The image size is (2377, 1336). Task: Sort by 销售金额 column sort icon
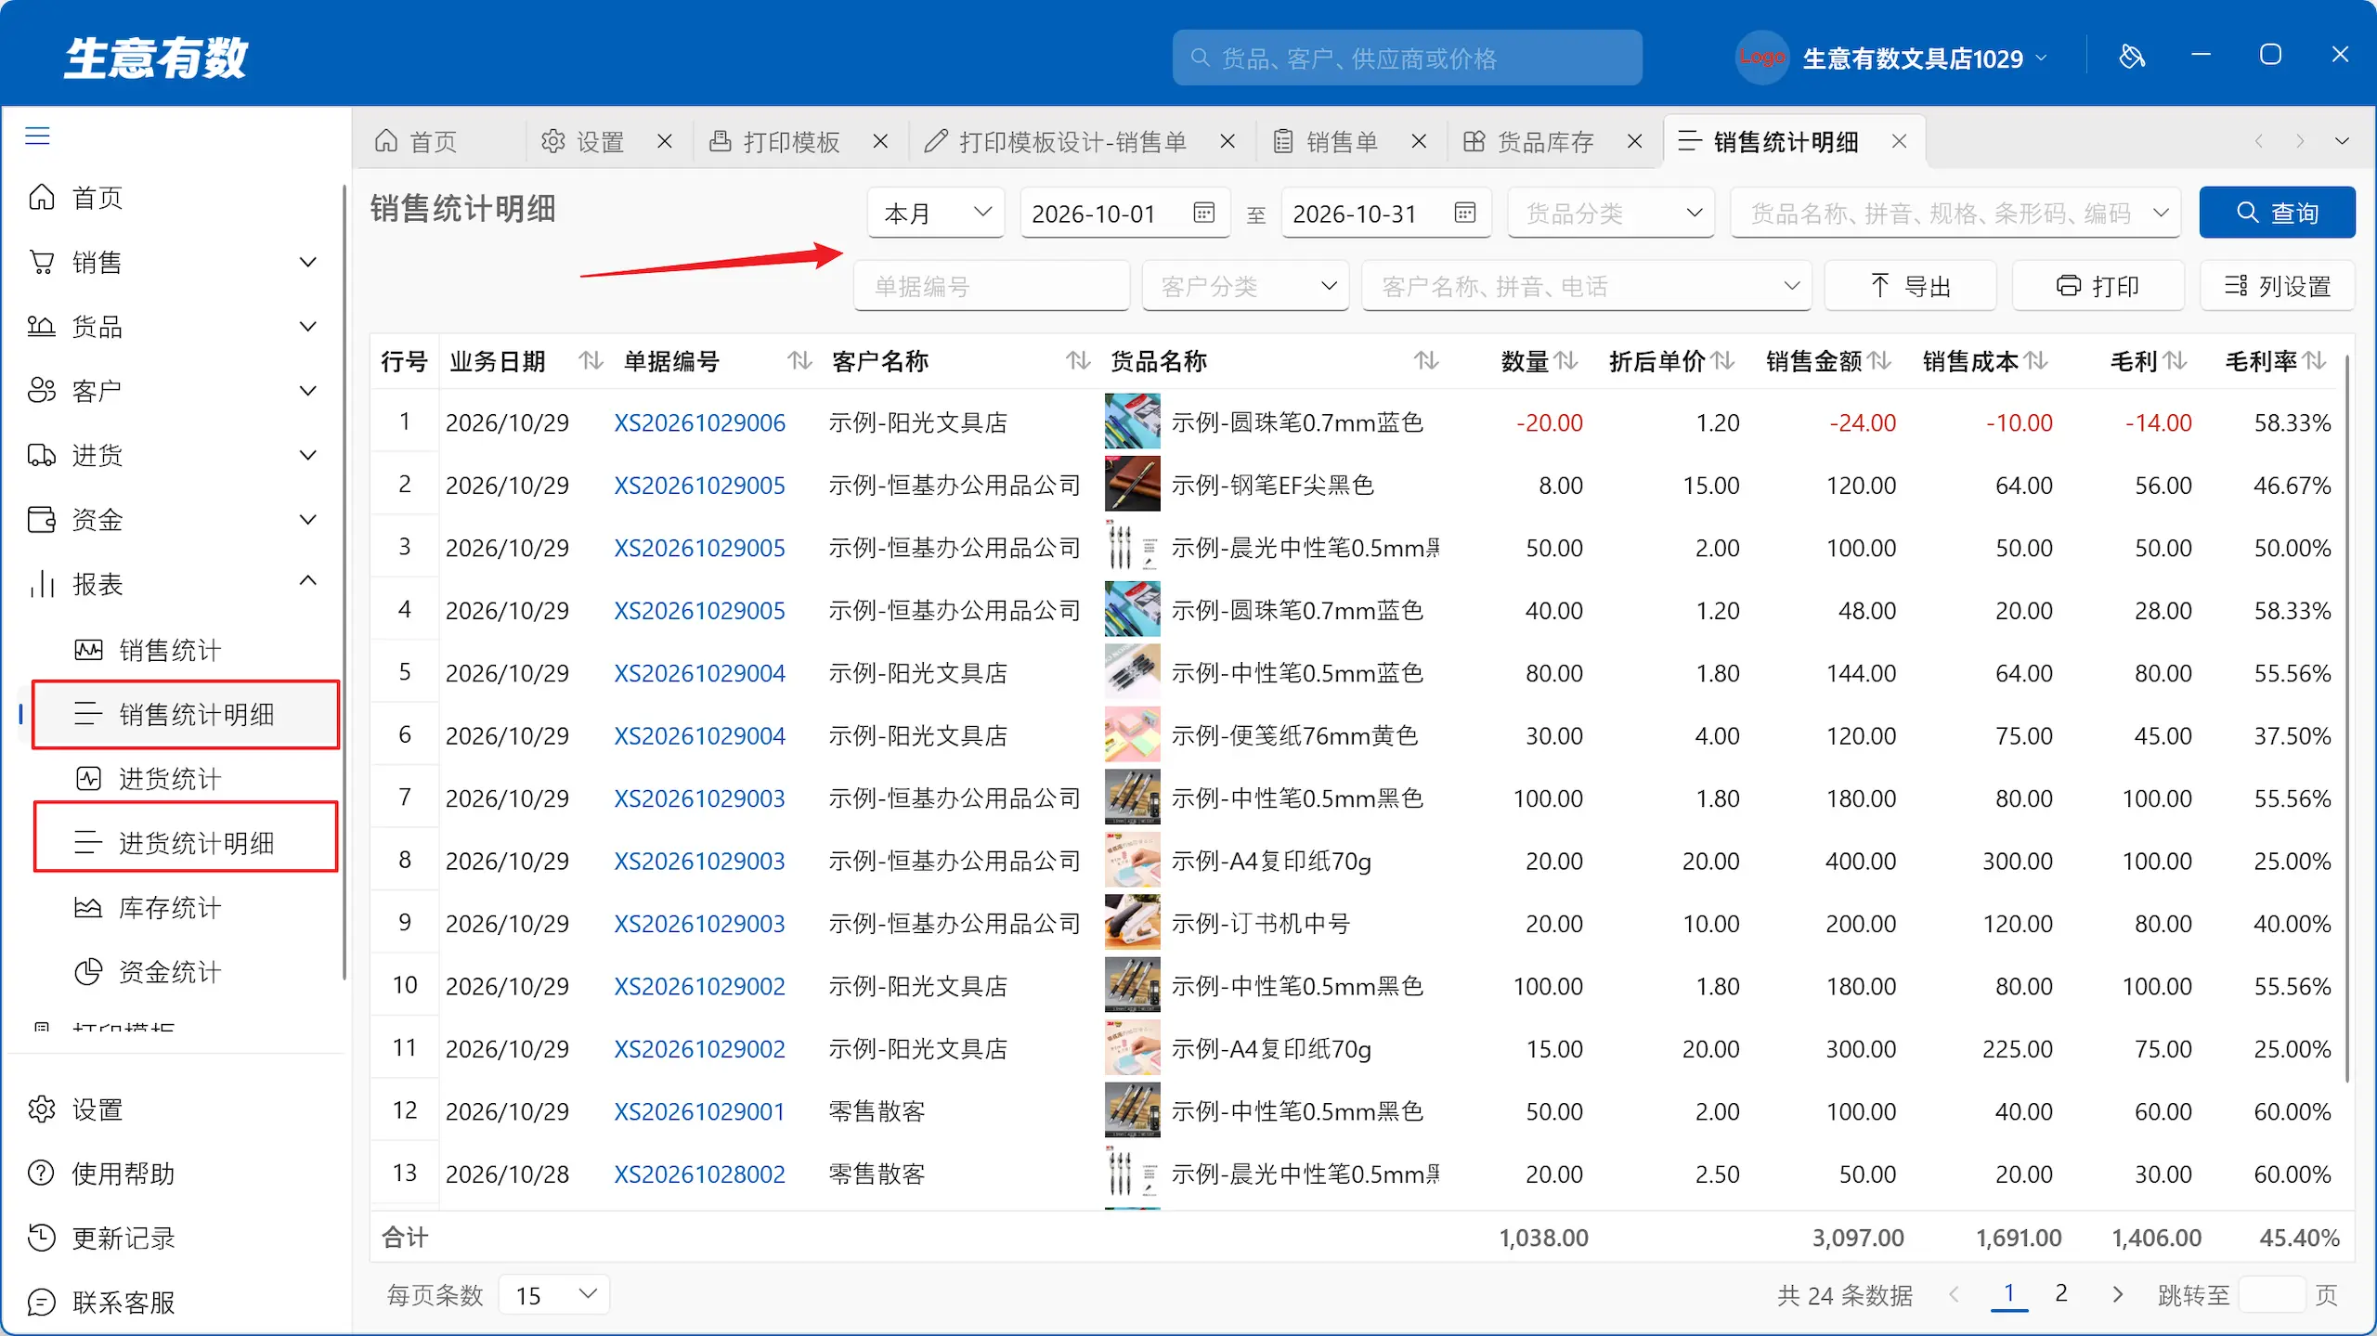coord(1880,360)
